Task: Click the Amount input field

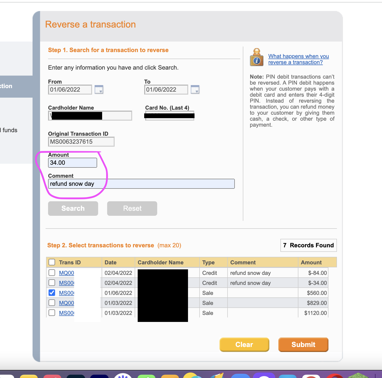Action: click(x=72, y=162)
